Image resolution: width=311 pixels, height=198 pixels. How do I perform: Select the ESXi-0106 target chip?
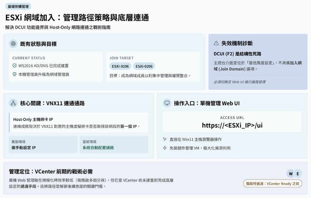(x=120, y=66)
